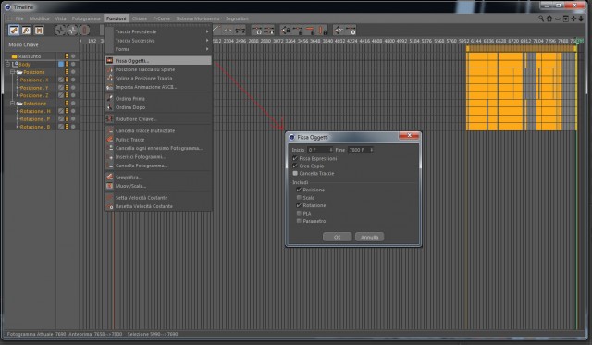Choose Pulisci Tracce menu entry

click(x=158, y=140)
